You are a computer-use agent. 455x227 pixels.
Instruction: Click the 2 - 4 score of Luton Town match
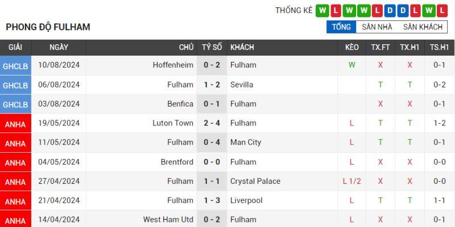(x=212, y=123)
